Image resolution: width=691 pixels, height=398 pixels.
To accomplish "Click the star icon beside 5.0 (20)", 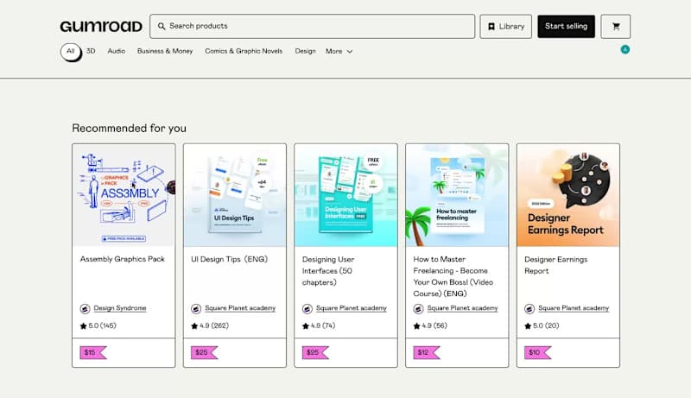I will click(528, 325).
